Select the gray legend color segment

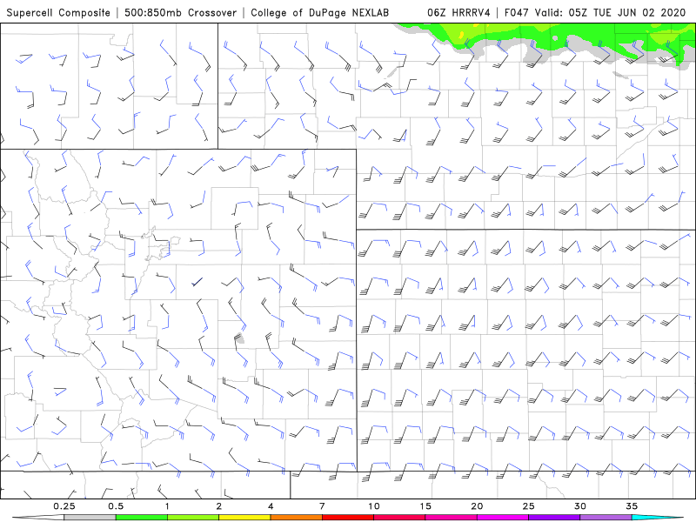[90, 518]
